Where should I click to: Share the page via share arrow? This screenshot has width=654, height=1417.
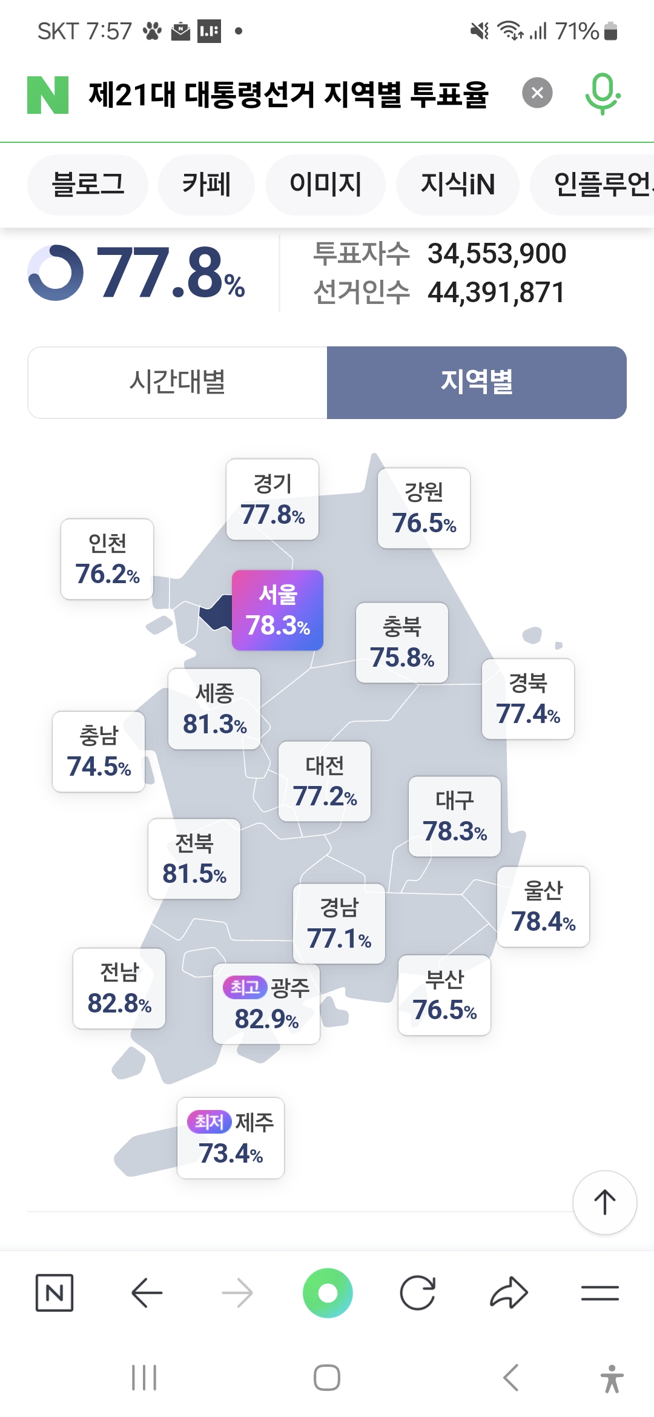click(x=509, y=1293)
